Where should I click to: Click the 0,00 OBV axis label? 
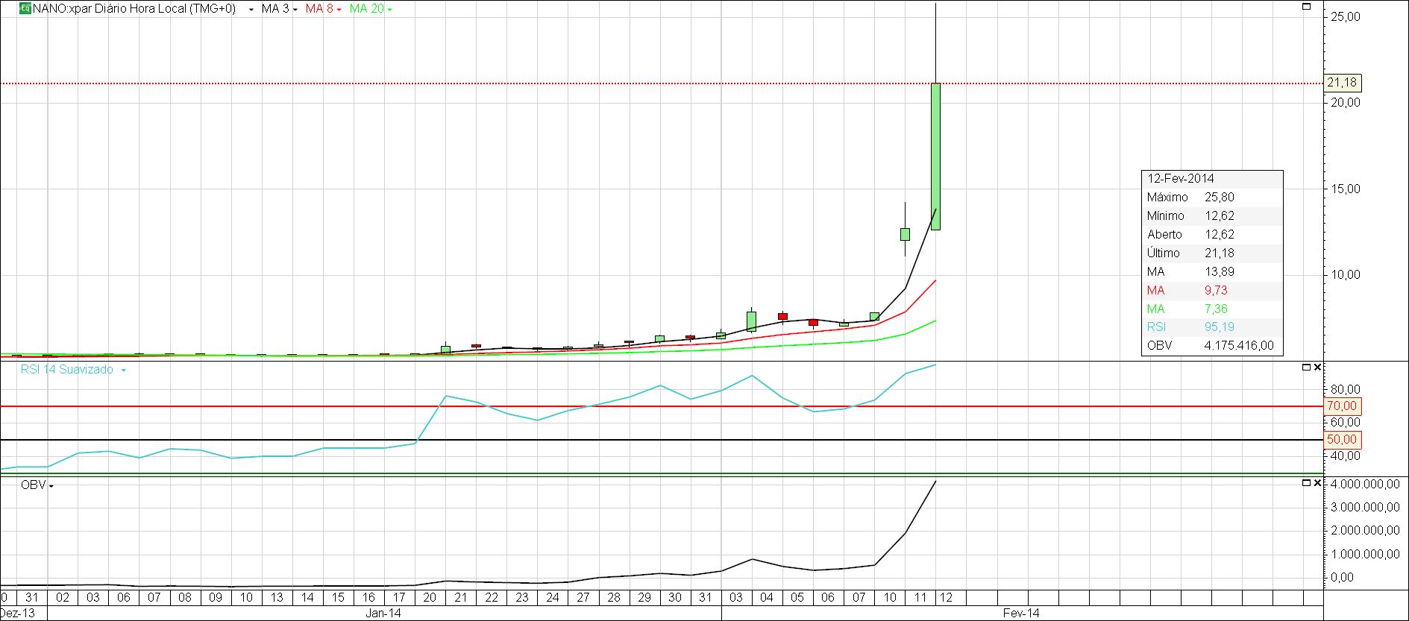(1342, 577)
